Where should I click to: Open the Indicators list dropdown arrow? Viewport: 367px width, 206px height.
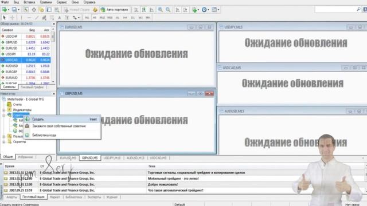click(x=198, y=10)
